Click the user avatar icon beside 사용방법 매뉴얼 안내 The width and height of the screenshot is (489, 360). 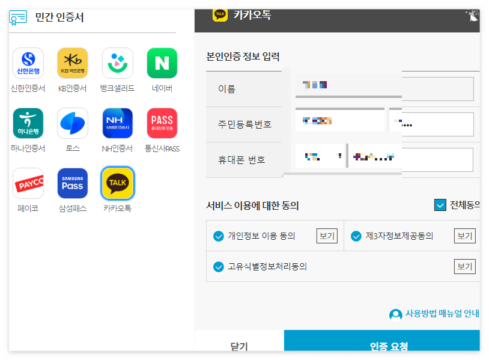click(396, 315)
